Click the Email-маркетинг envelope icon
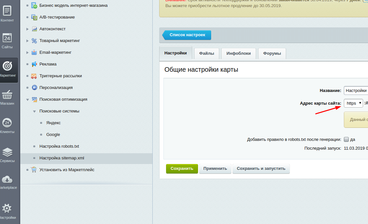The image size is (368, 224). [x=34, y=52]
